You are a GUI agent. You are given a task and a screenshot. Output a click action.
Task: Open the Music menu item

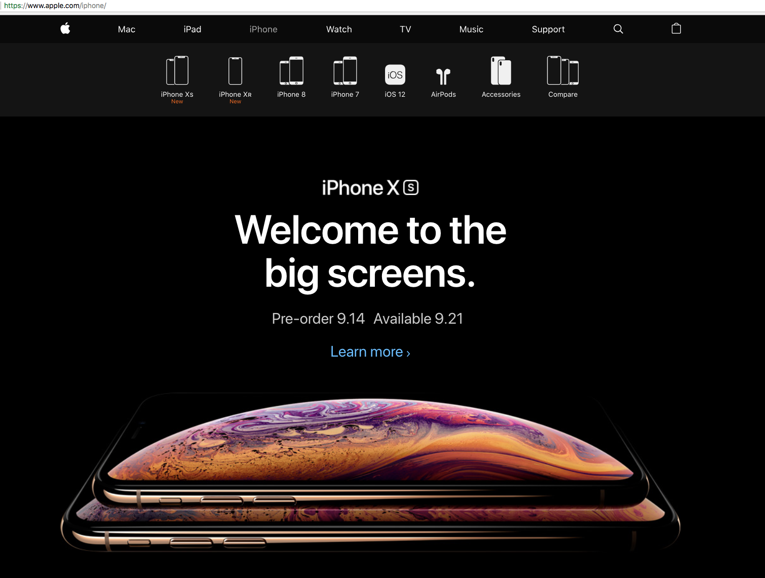click(x=471, y=29)
